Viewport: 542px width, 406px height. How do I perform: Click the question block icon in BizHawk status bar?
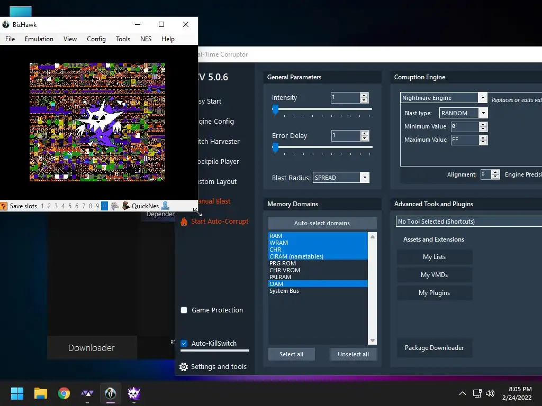(x=4, y=206)
